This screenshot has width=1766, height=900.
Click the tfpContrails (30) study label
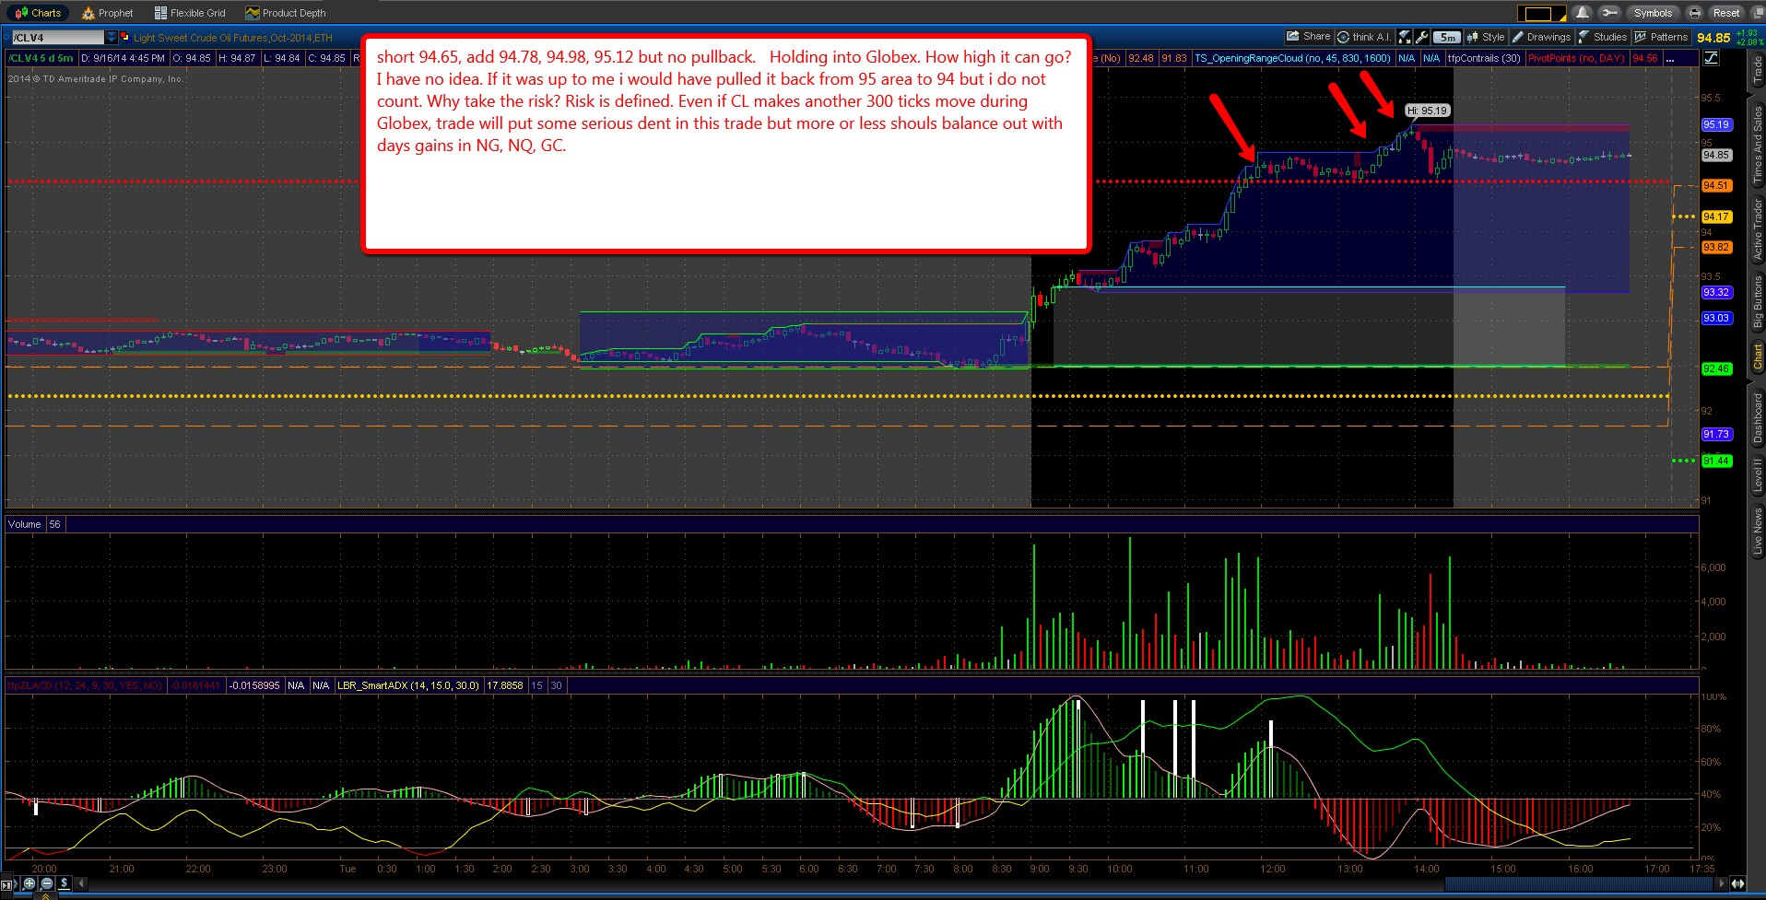1484,59
